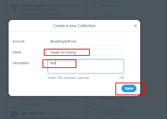Open the GPL (dot) life avatar icon
This screenshot has height=119, width=167.
(x=14, y=115)
